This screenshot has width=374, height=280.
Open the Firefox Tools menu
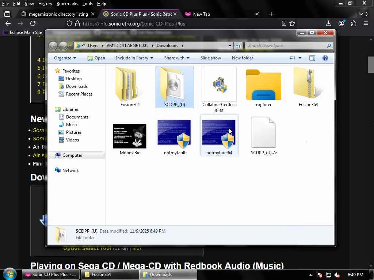pos(87,4)
